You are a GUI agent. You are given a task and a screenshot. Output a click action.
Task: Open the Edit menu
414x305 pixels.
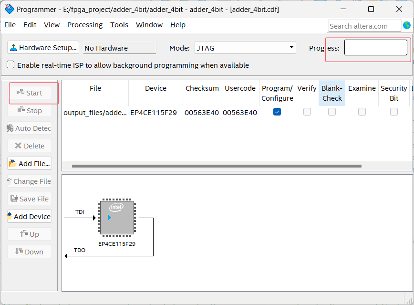coord(30,25)
